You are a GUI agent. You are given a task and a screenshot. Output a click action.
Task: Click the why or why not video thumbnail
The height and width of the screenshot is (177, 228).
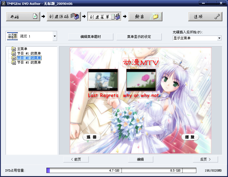coord(141,80)
